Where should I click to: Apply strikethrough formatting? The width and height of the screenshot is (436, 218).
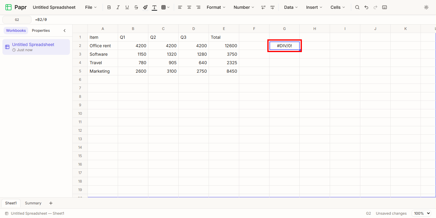(136, 7)
